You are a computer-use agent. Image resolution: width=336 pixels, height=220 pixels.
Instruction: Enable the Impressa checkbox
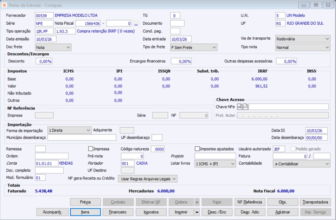(91, 149)
